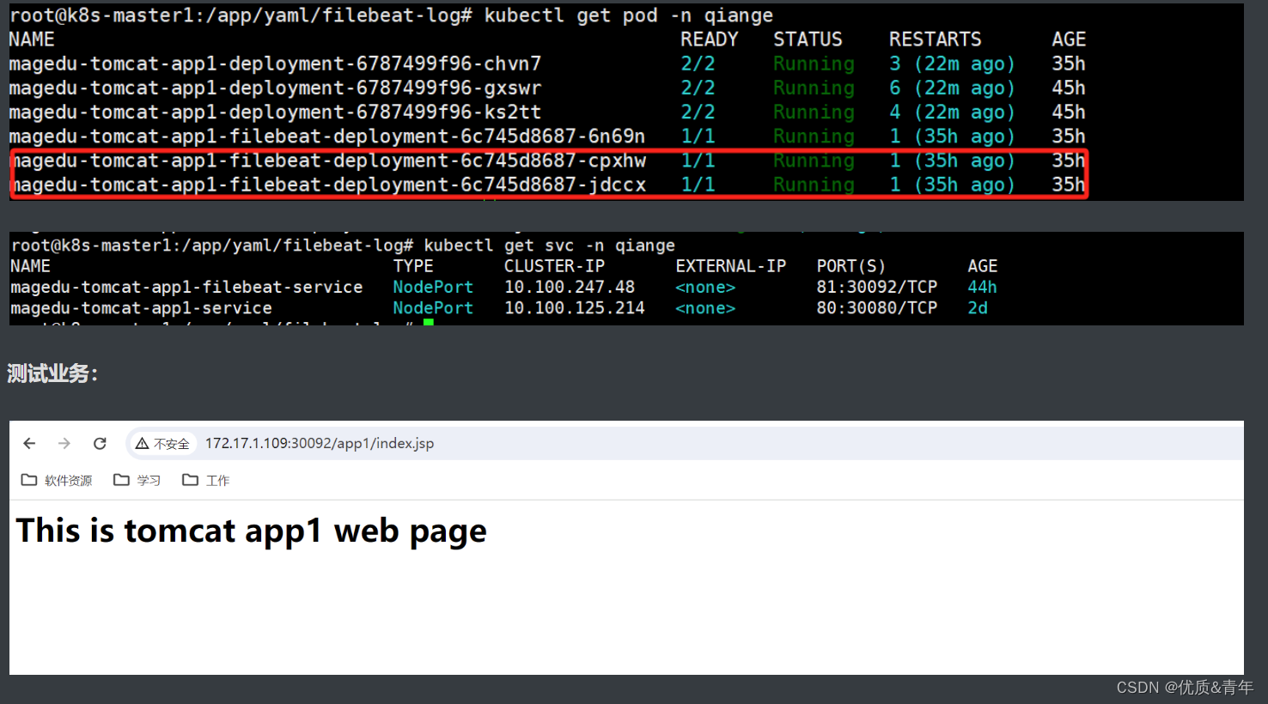
Task: Click filebeat pod name ending in 6n69n
Action: coord(326,136)
